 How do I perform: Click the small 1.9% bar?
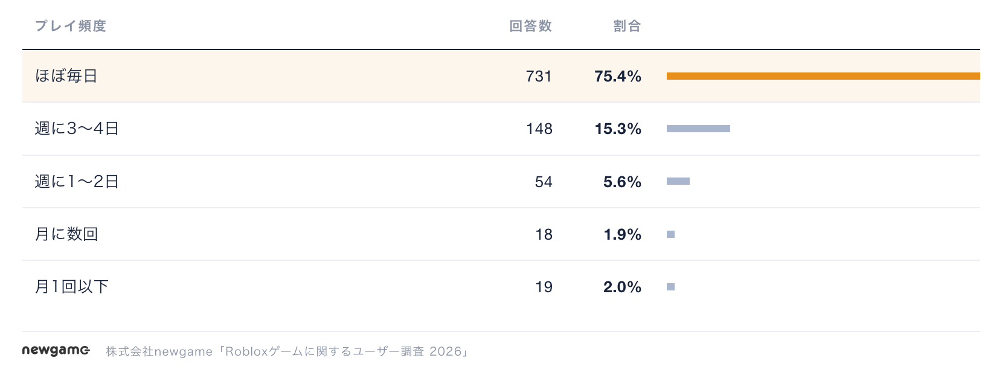pyautogui.click(x=670, y=234)
